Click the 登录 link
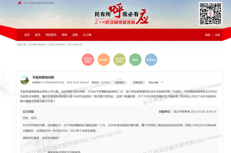The width and height of the screenshot is (231, 153). (208, 35)
